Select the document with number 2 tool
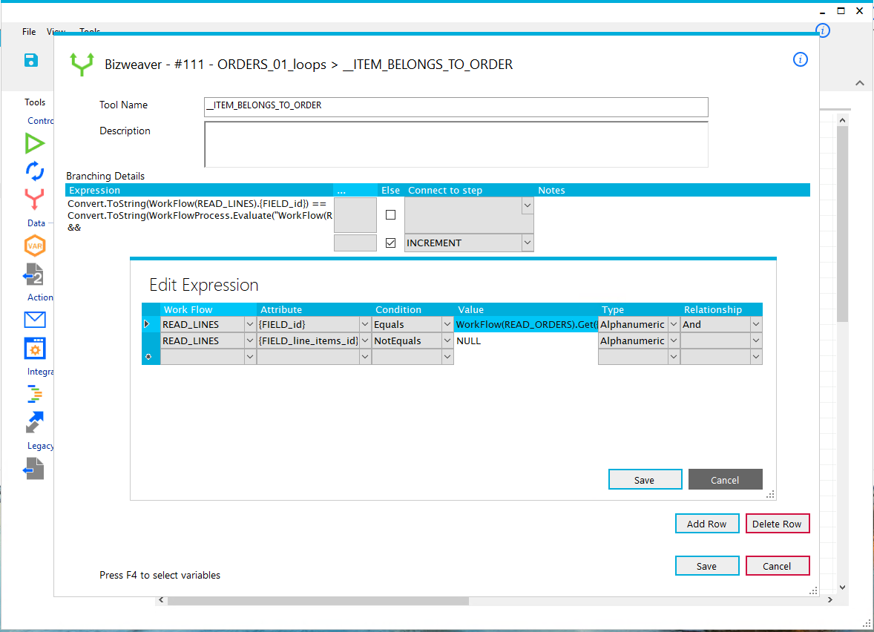 [x=33, y=274]
